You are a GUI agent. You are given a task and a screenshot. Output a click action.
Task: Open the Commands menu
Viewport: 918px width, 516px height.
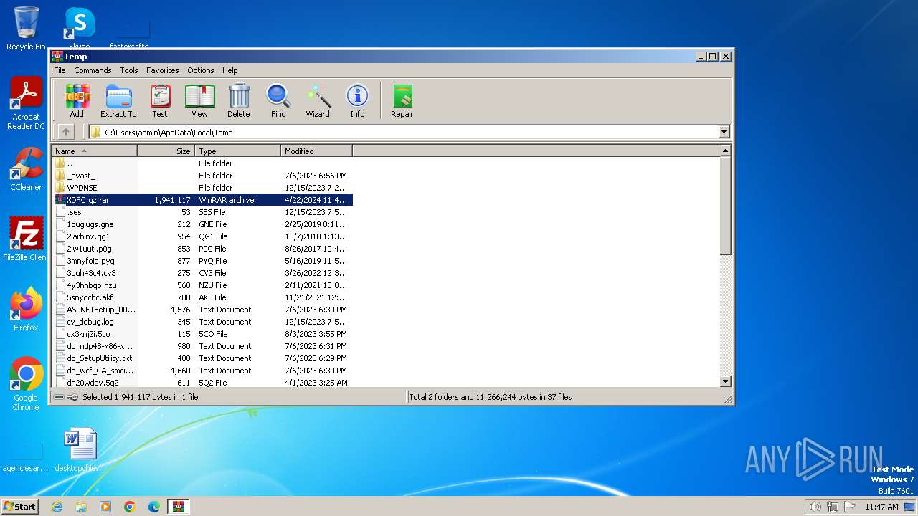[x=93, y=70]
